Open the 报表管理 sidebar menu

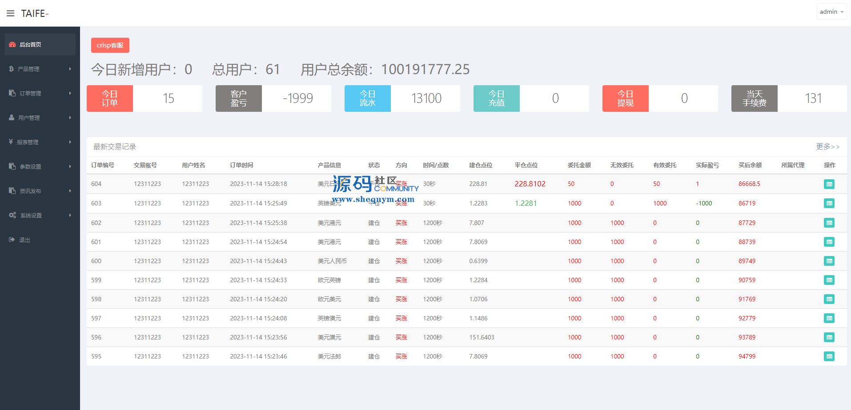tap(40, 142)
